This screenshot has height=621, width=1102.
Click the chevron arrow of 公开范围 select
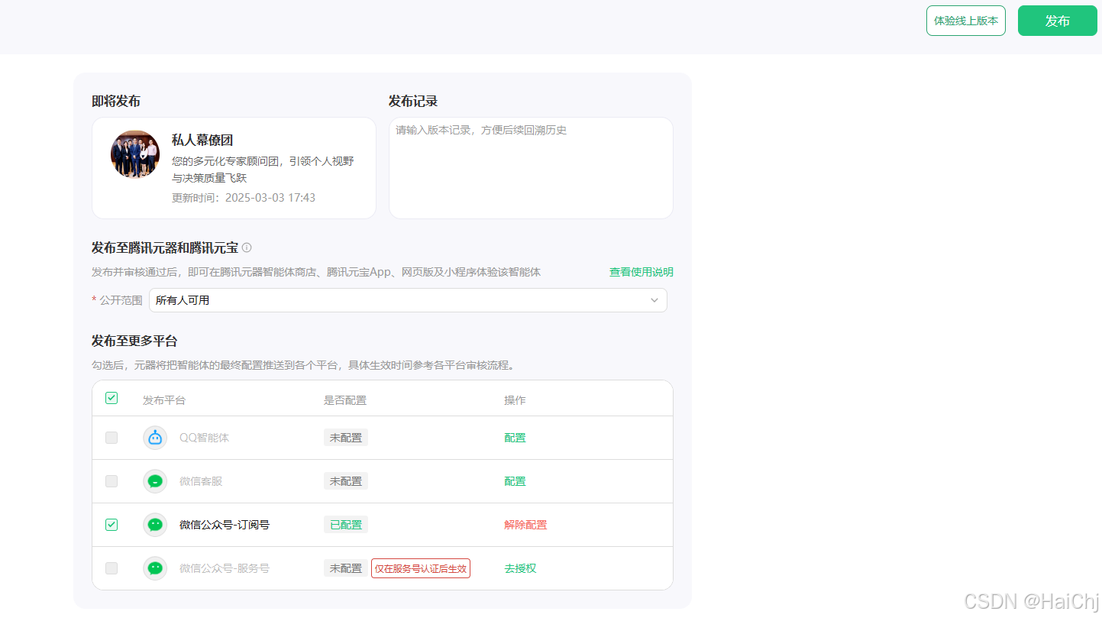pos(654,300)
